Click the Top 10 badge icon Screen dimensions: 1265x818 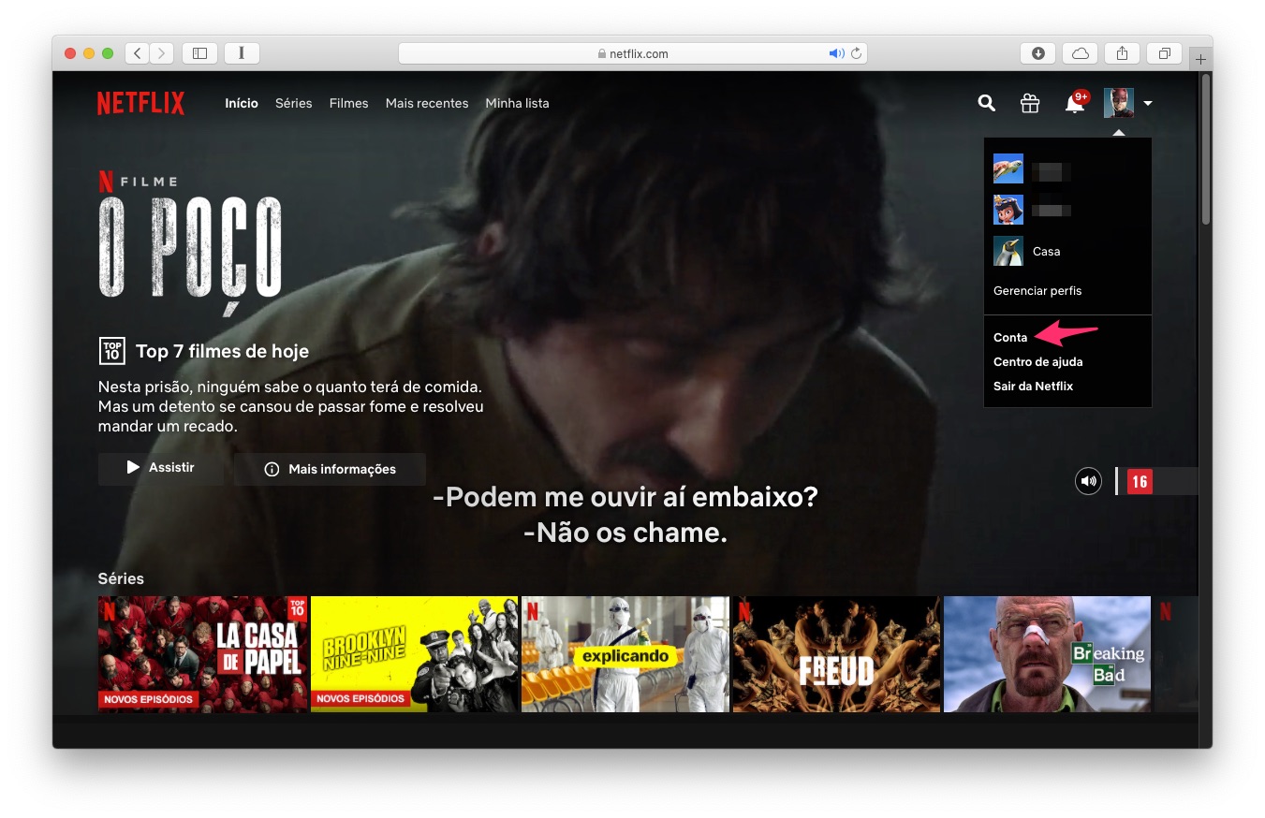pyautogui.click(x=111, y=351)
